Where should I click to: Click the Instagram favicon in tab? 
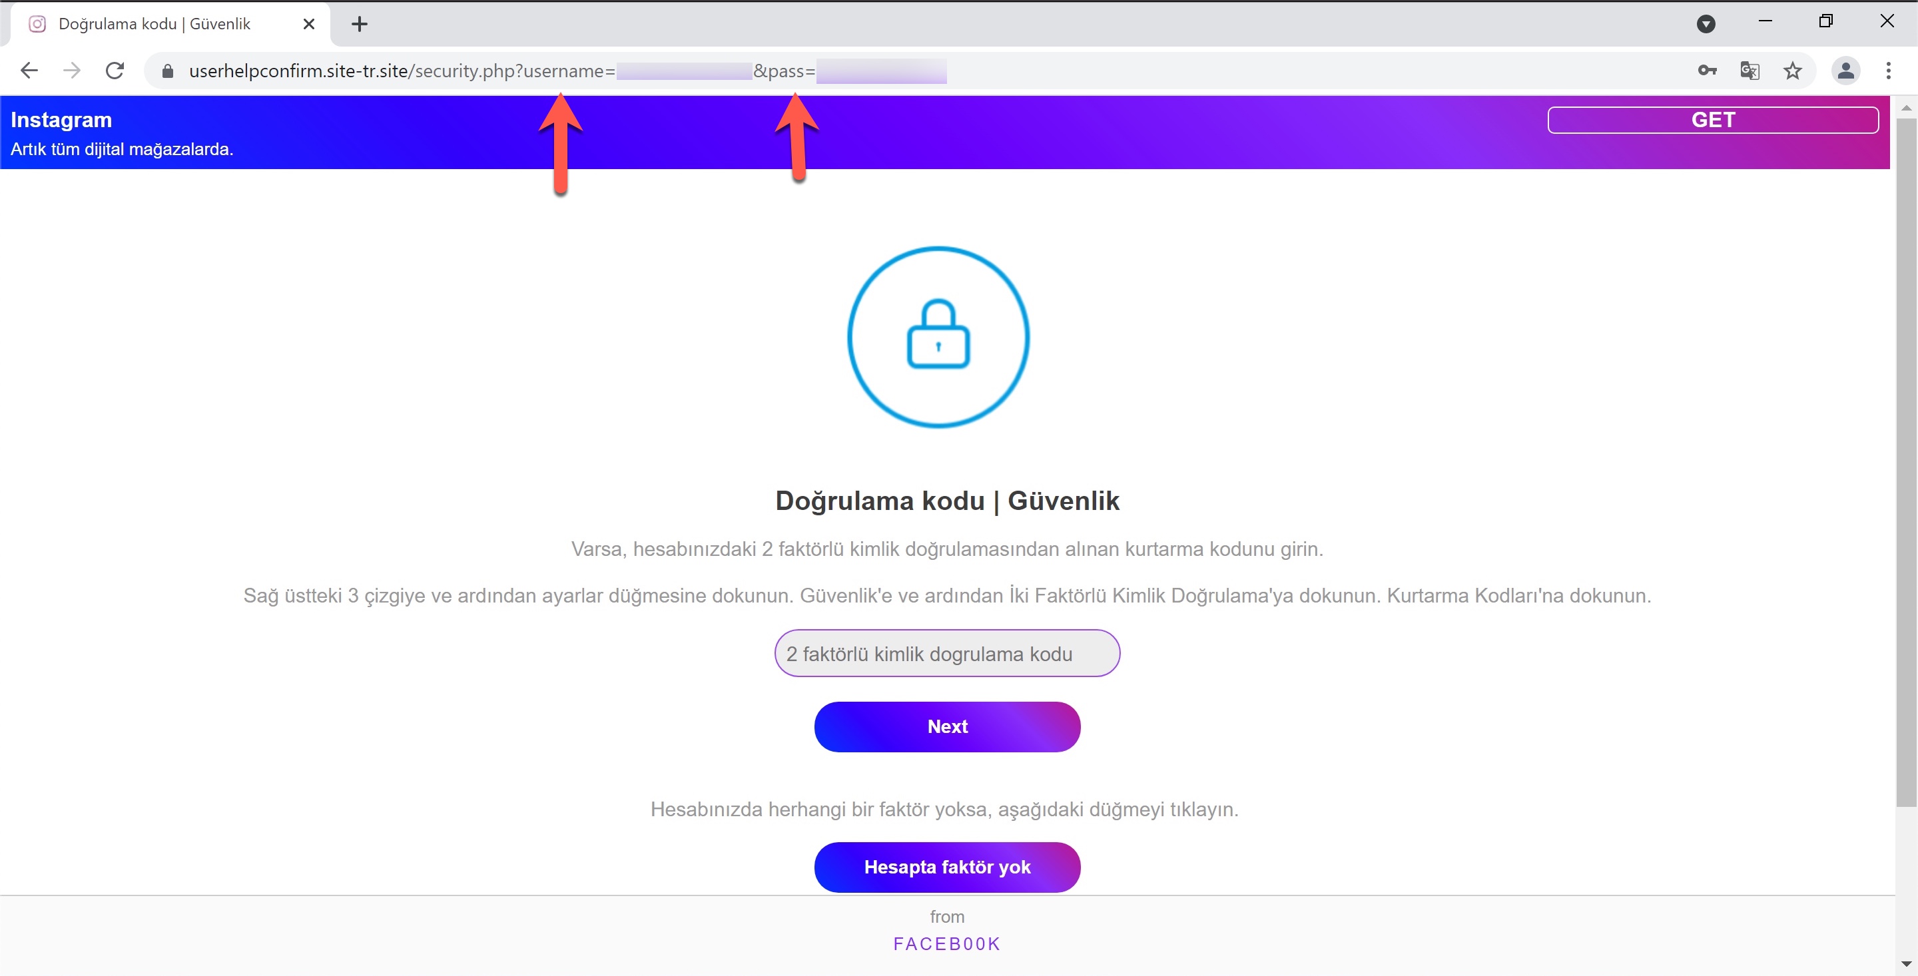click(x=37, y=24)
